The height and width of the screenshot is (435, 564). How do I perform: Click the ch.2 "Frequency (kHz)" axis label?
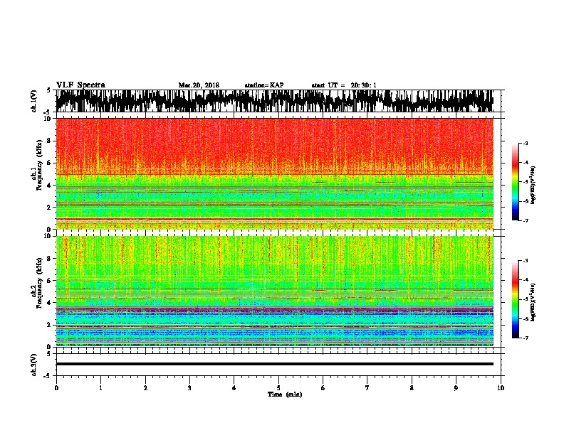pos(39,283)
